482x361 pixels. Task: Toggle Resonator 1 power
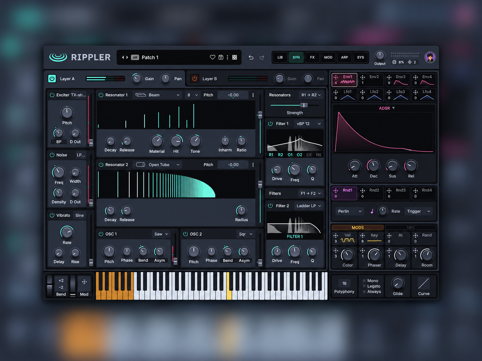101,95
